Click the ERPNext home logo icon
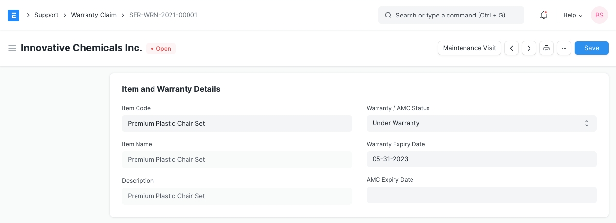The image size is (616, 223). [x=14, y=15]
